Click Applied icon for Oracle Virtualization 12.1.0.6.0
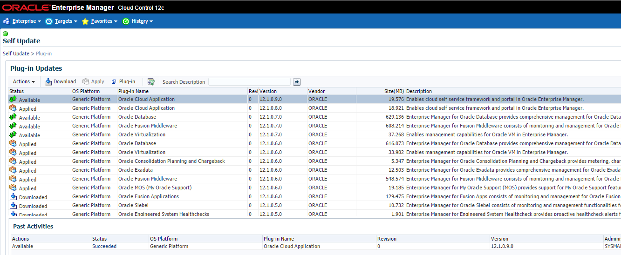Viewport: 621px width, 255px height. click(x=13, y=152)
